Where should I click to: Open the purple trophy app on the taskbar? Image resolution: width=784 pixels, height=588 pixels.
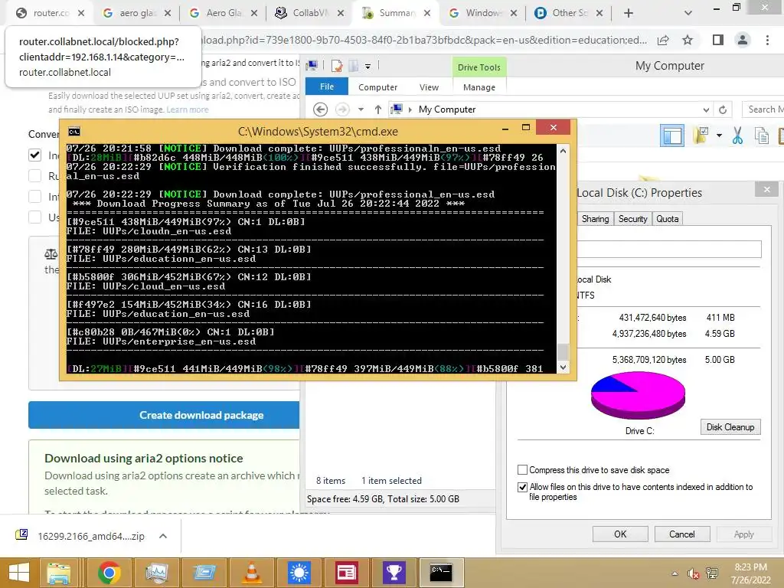(394, 573)
